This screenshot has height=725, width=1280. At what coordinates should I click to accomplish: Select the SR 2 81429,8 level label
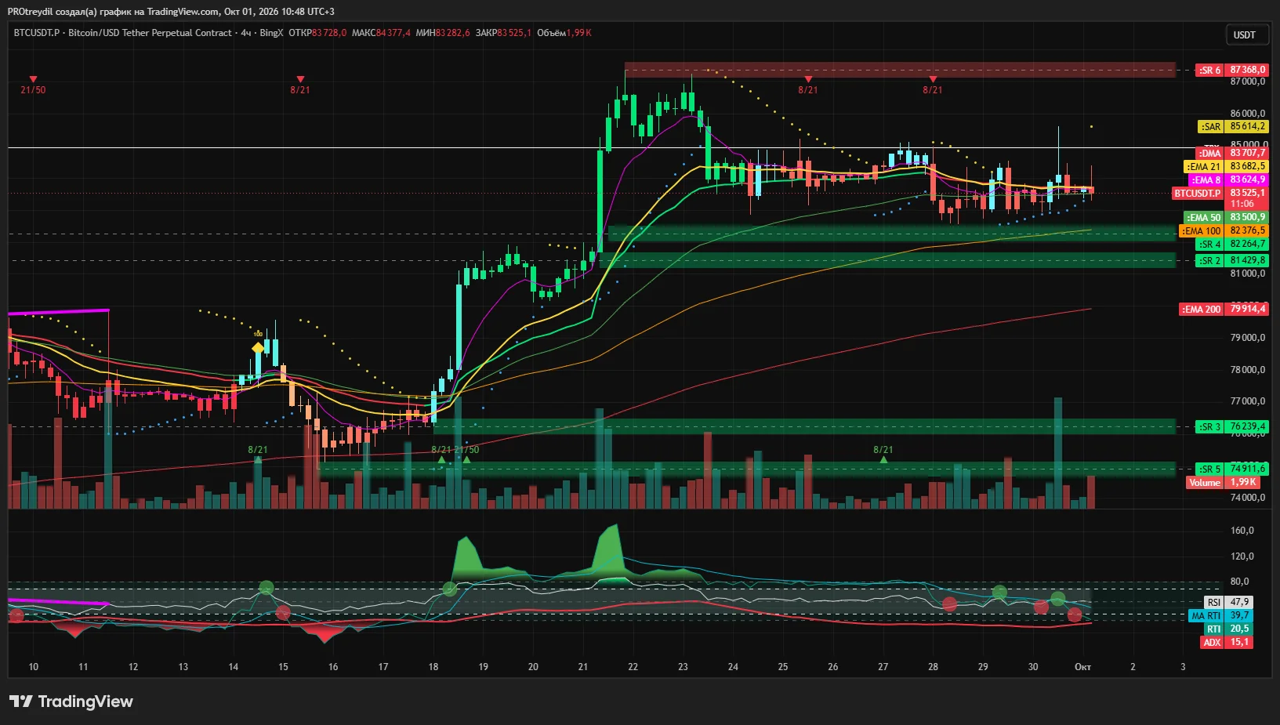(1232, 260)
